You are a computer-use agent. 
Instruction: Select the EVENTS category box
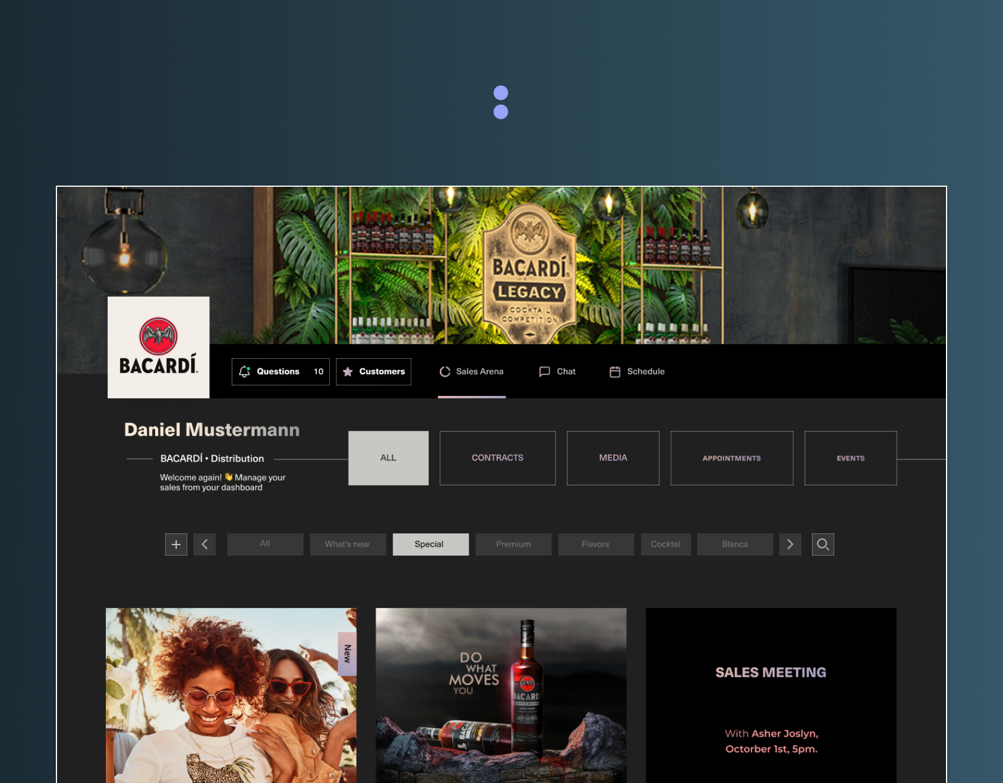(x=851, y=458)
